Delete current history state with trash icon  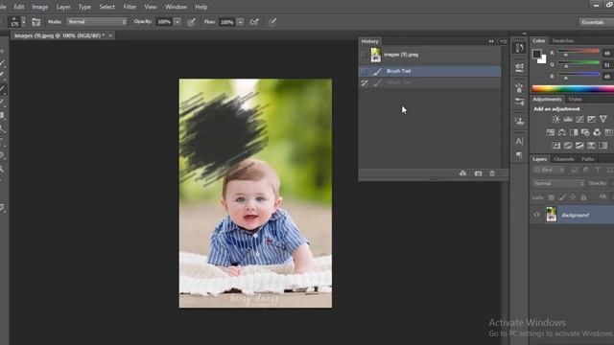[x=492, y=173]
